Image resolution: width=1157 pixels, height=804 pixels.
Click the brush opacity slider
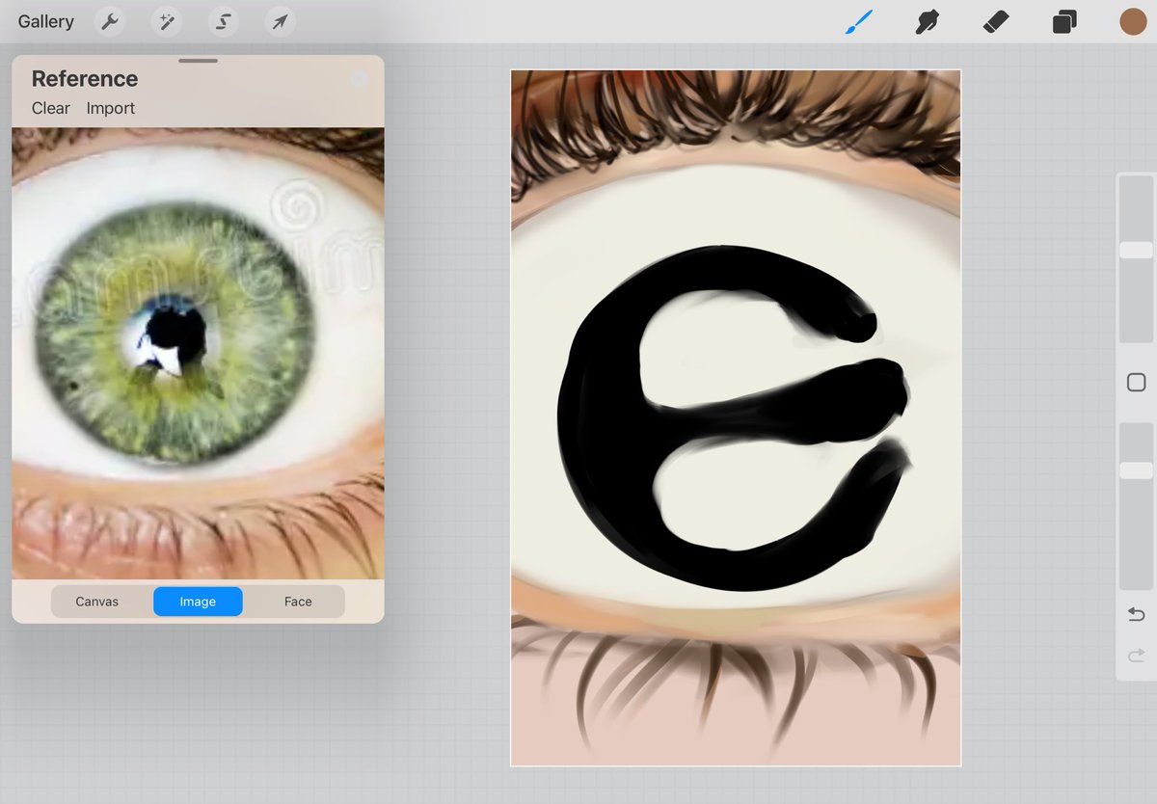(1136, 505)
